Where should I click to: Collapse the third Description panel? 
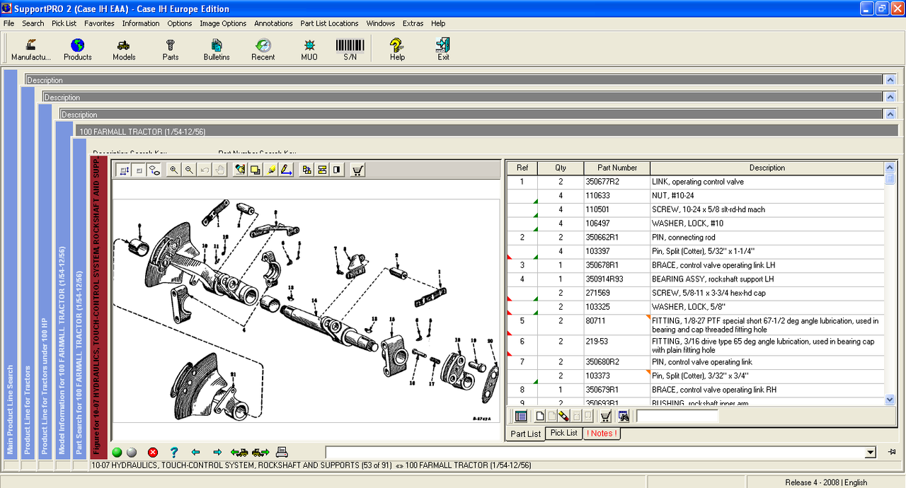(890, 114)
